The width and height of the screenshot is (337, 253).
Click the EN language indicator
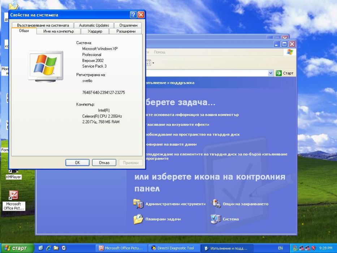[x=280, y=248]
